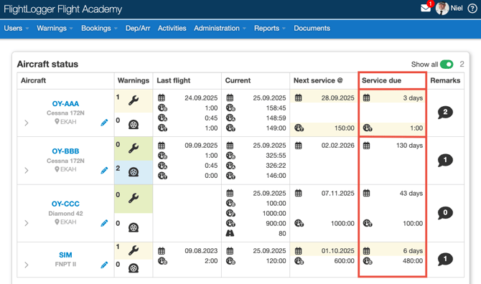Click SIM tire warning icon

pyautogui.click(x=134, y=268)
